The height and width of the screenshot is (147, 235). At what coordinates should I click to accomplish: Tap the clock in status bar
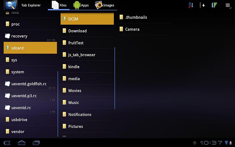pos(211,143)
